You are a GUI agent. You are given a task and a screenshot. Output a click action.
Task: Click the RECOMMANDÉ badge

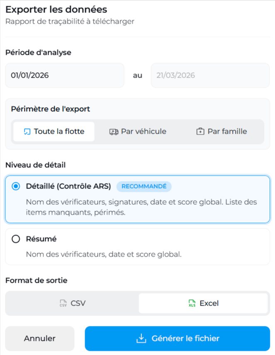(x=144, y=186)
